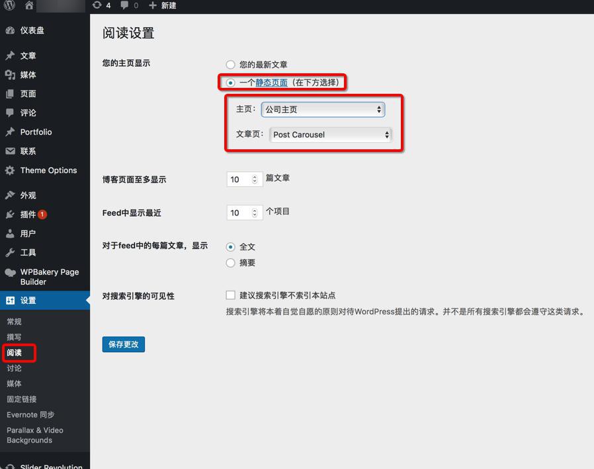
Task: Follow the 静态页面 hyperlink
Action: point(271,83)
